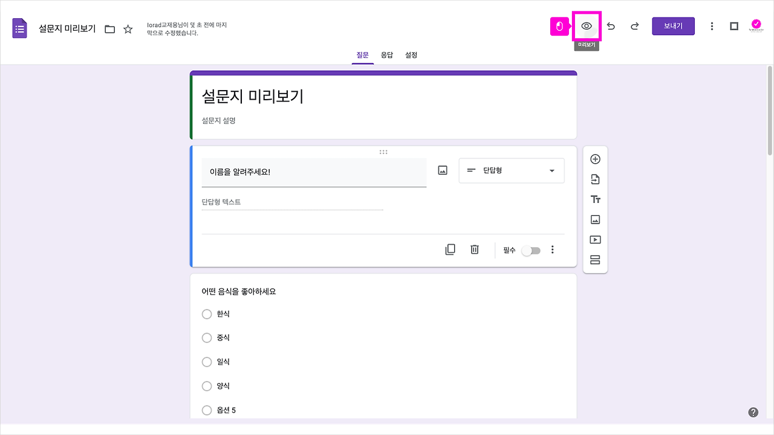This screenshot has height=435, width=774.
Task: Choose the 양식 radio option
Action: pyautogui.click(x=207, y=385)
